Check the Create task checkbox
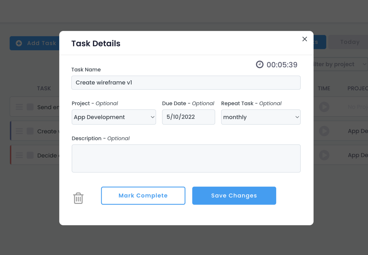The width and height of the screenshot is (368, 255). coord(30,131)
